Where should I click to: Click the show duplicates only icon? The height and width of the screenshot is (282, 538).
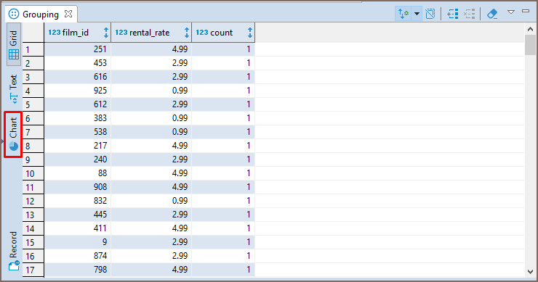[430, 14]
